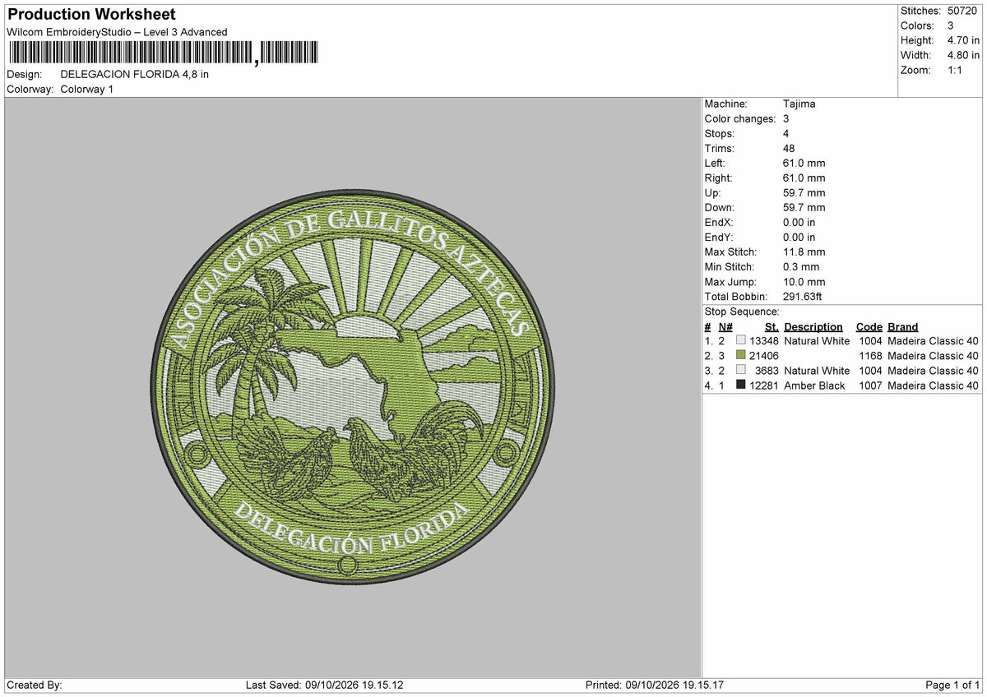Click the Width value 4.80 in
The width and height of the screenshot is (987, 697).
click(964, 55)
